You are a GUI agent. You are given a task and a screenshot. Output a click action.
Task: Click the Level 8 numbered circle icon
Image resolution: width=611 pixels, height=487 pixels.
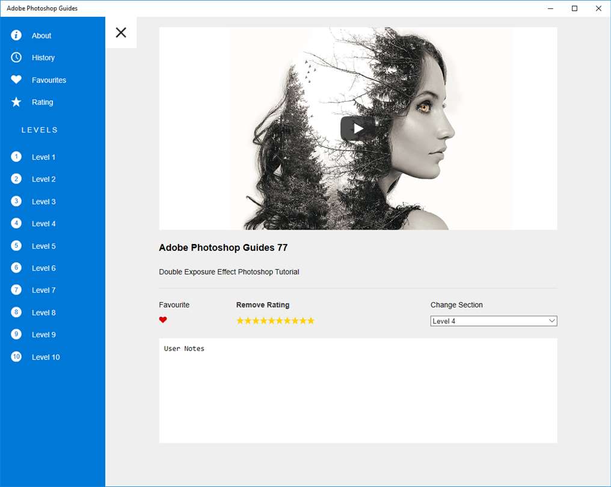coord(16,312)
